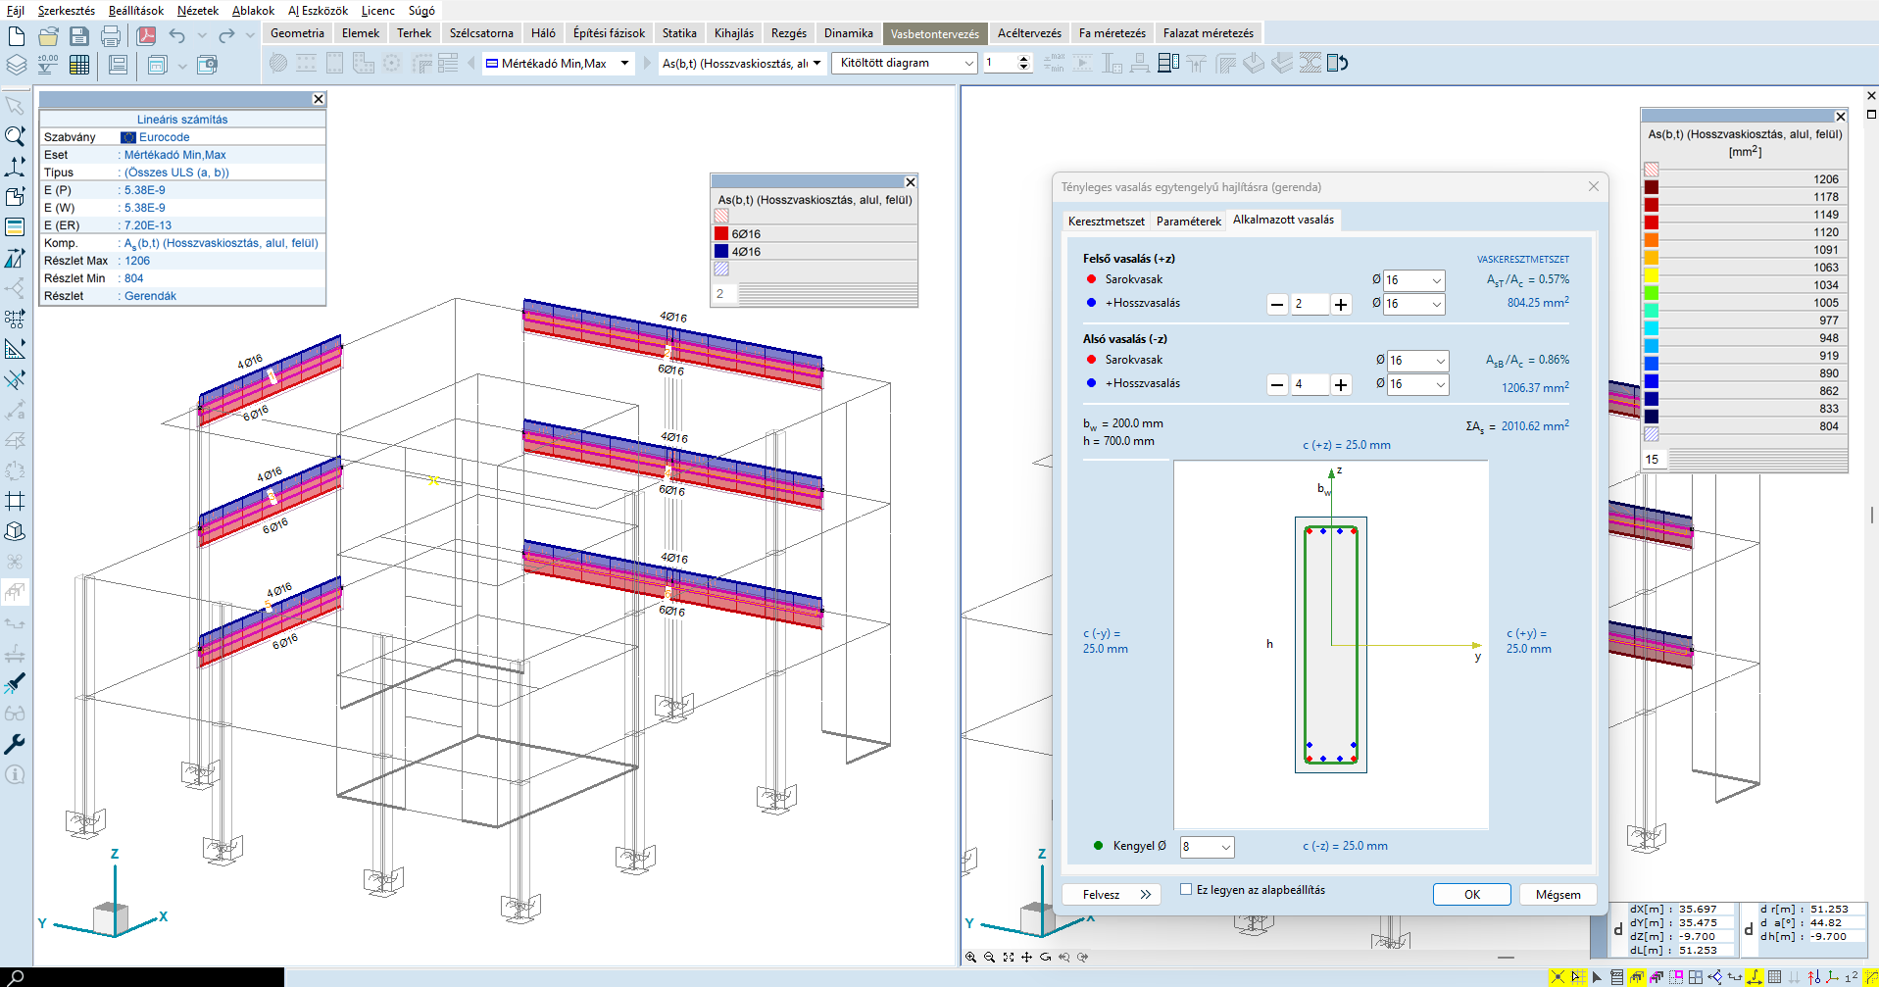Click the info icon in left sidebar
Image resolution: width=1879 pixels, height=987 pixels.
(x=15, y=774)
